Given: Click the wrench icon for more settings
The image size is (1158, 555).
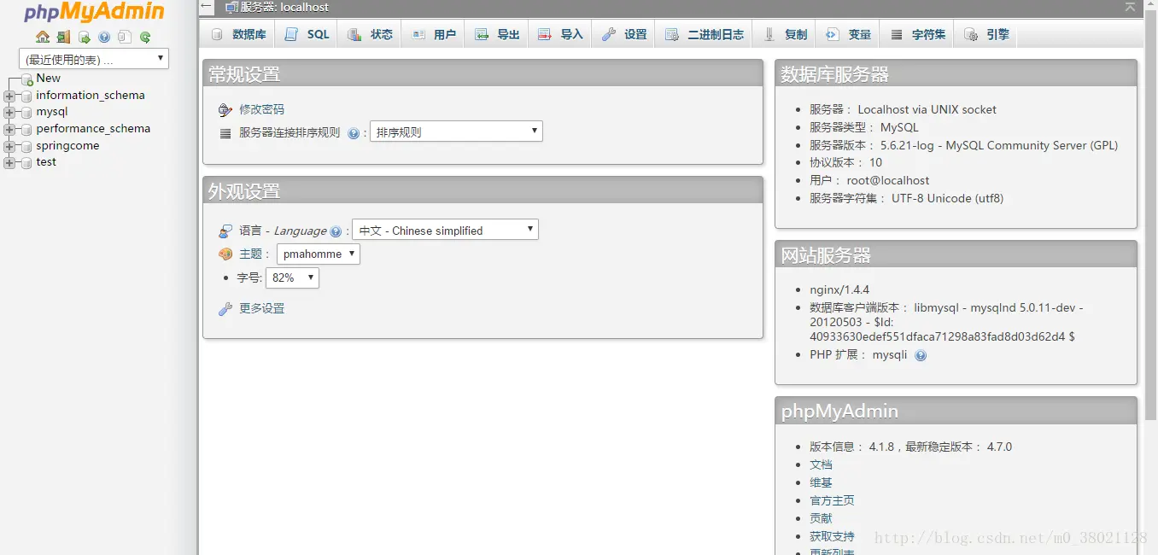Looking at the screenshot, I should coord(225,308).
